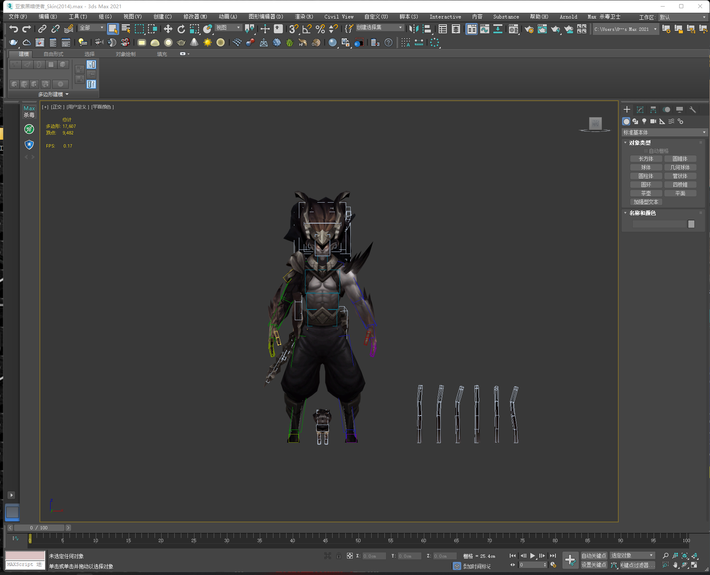Open the Utilities wrench panel icon
Image resolution: width=710 pixels, height=575 pixels.
click(x=693, y=109)
